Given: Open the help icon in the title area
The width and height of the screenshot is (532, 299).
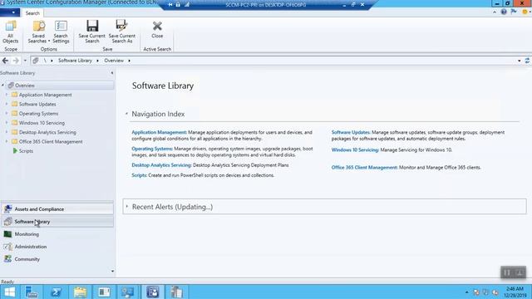Looking at the screenshot, I should pyautogui.click(x=504, y=12).
